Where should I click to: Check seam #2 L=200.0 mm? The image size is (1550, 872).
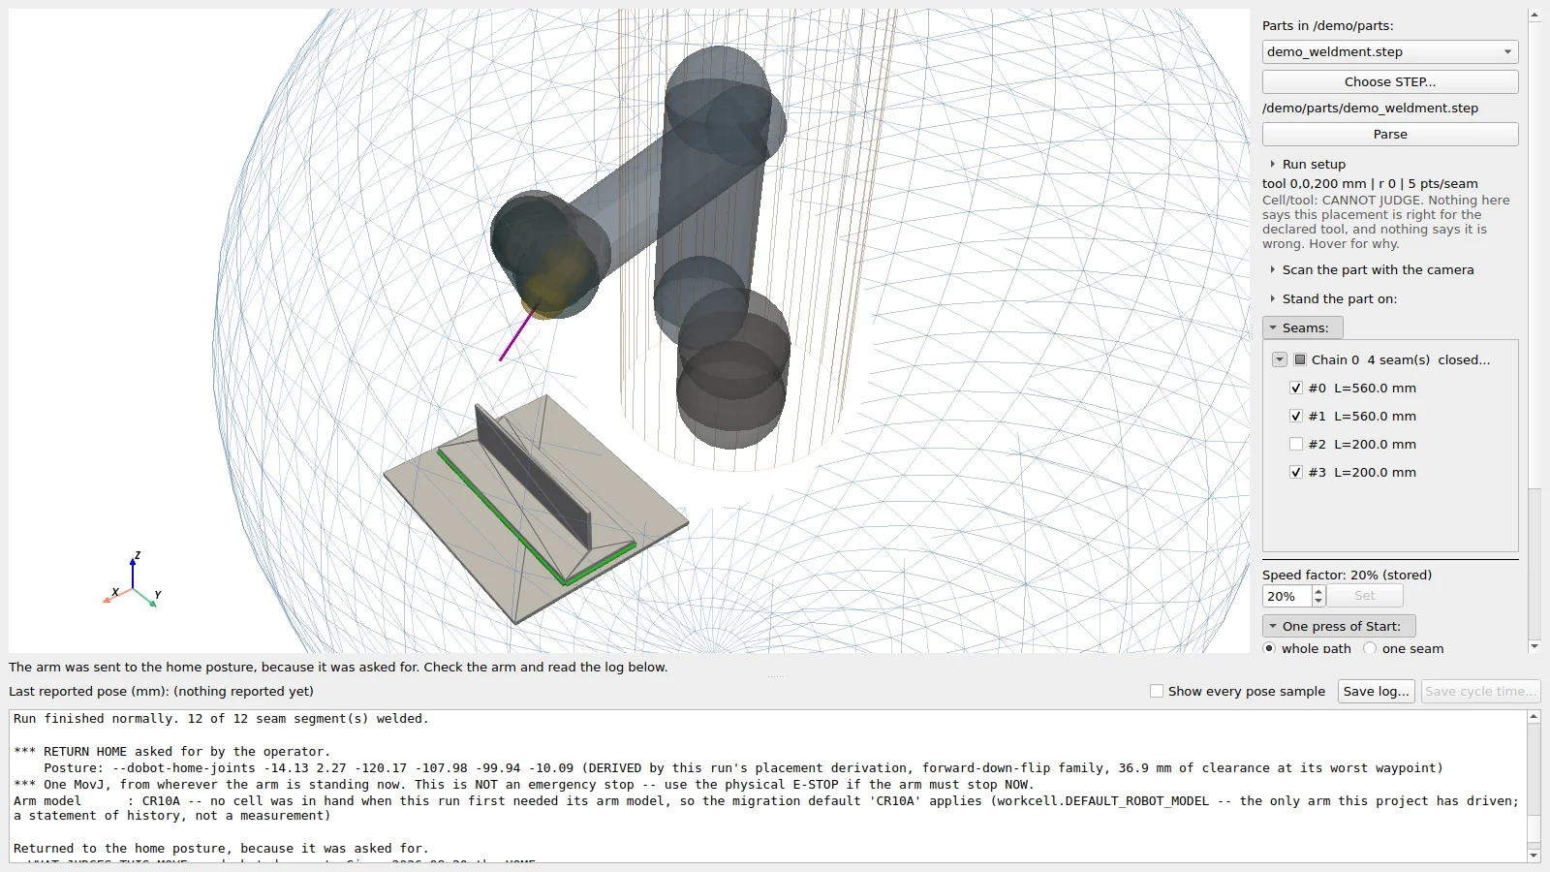point(1296,444)
